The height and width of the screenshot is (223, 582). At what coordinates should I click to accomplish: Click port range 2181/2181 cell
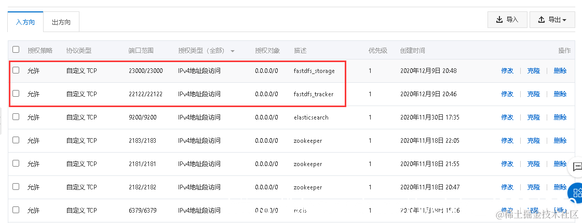(143, 164)
